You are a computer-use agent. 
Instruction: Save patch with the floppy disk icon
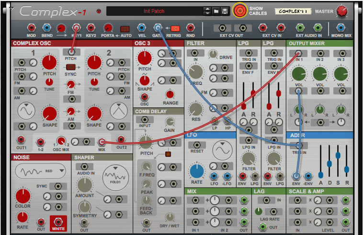click(x=225, y=11)
